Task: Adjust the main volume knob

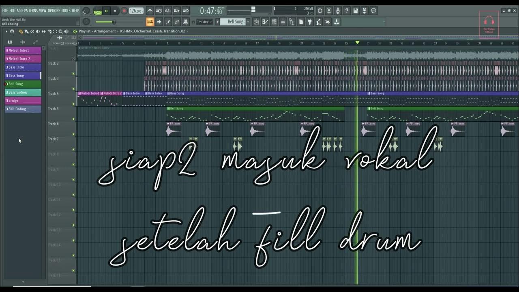Action: pyautogui.click(x=86, y=11)
